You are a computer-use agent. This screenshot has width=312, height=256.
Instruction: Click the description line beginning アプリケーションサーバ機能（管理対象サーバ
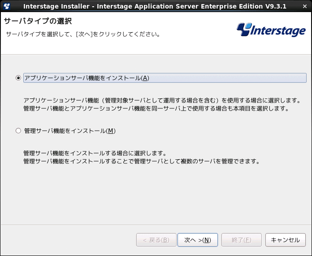coord(162,100)
